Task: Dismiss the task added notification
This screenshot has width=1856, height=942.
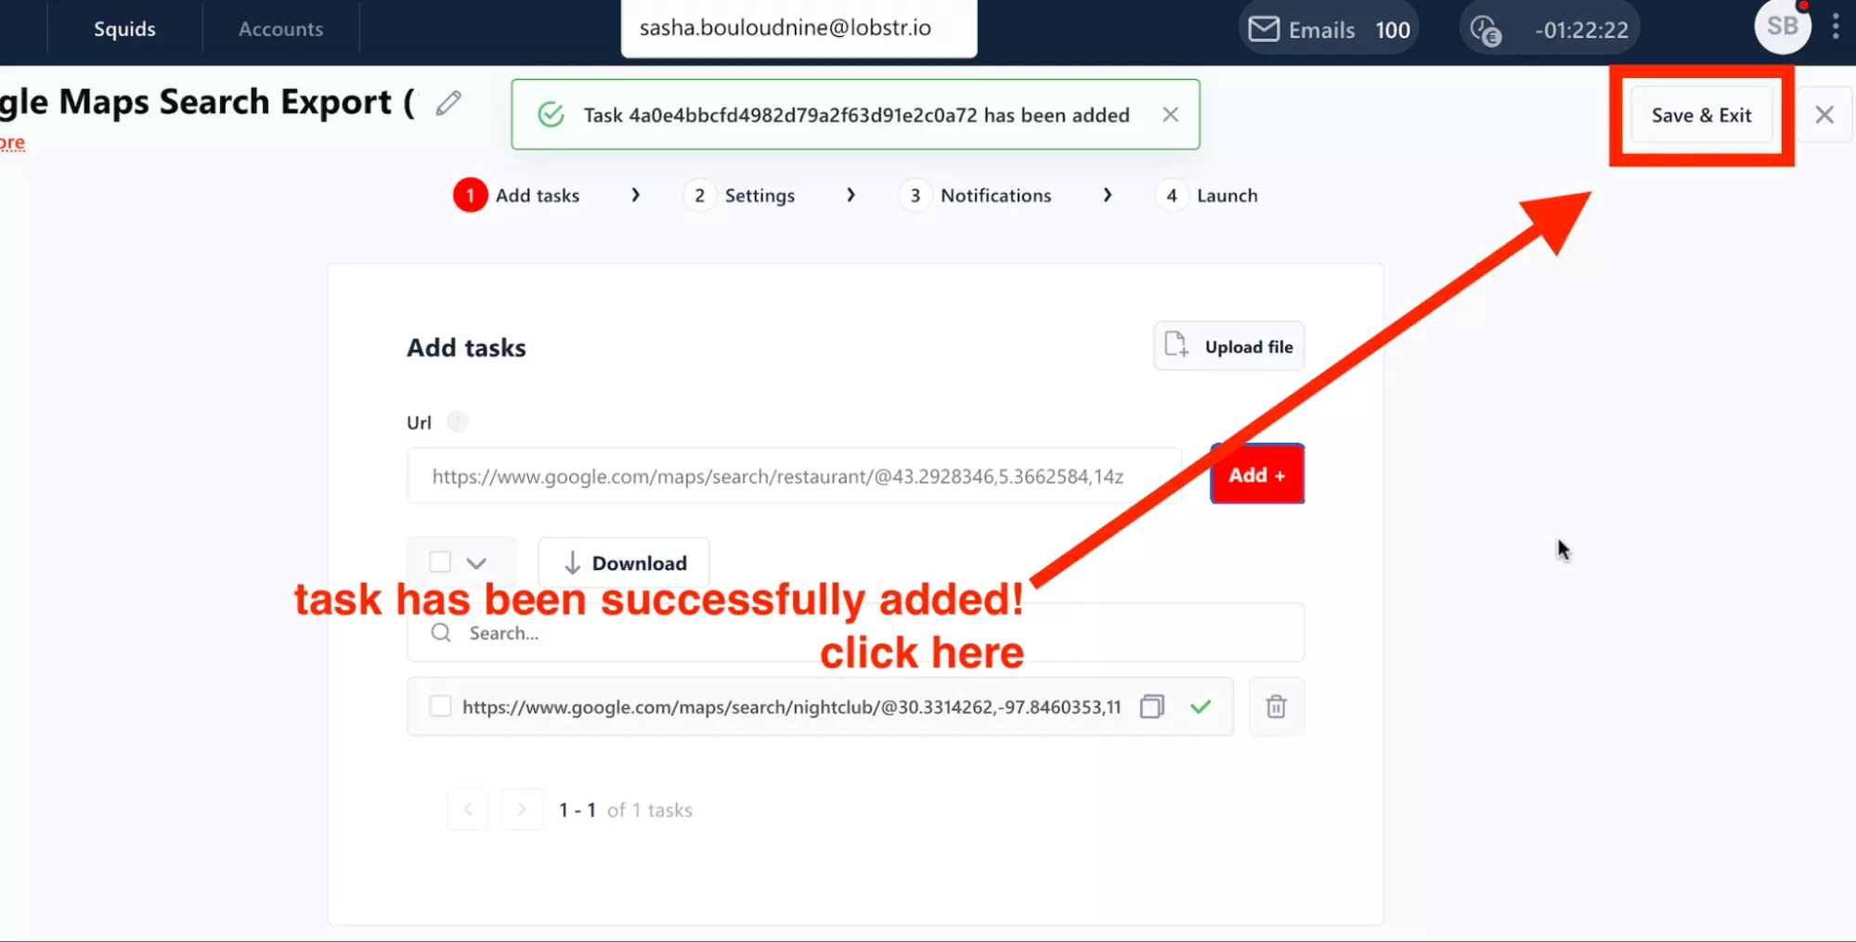Action: click(x=1170, y=114)
